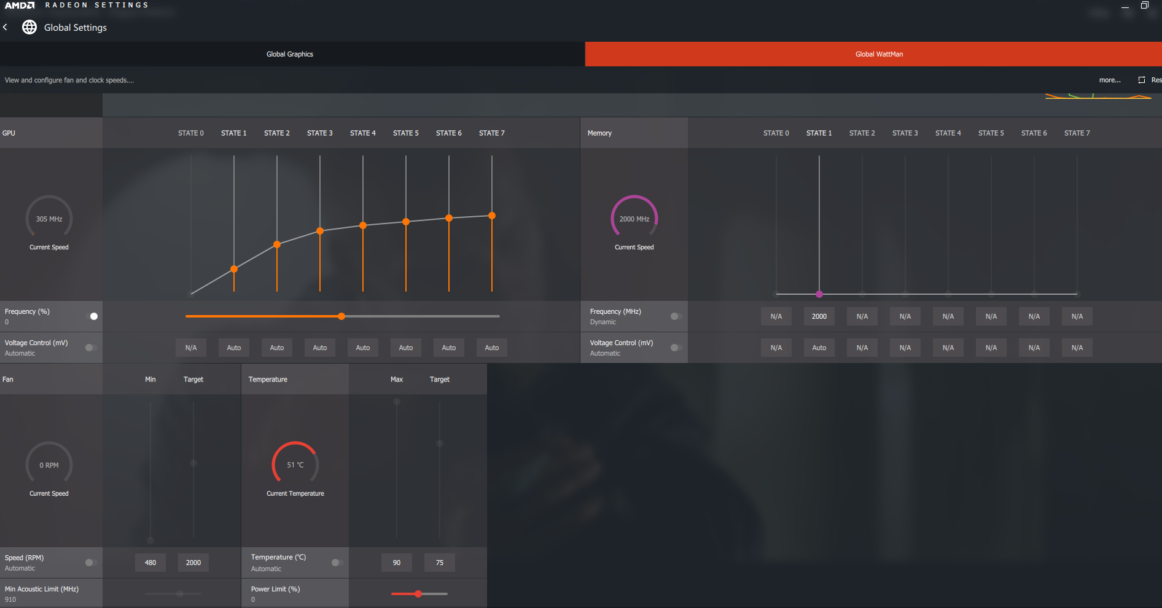Click GPU State 6 curve point
This screenshot has width=1162, height=608.
coord(449,218)
